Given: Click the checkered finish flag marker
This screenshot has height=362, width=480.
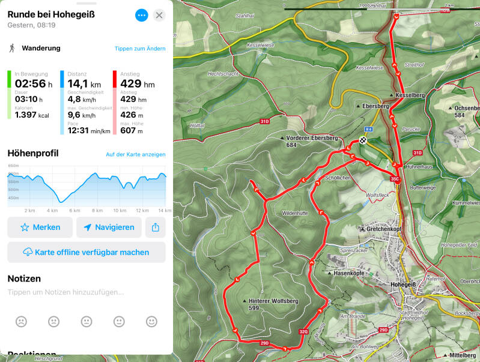Looking at the screenshot, I should click(x=363, y=140).
